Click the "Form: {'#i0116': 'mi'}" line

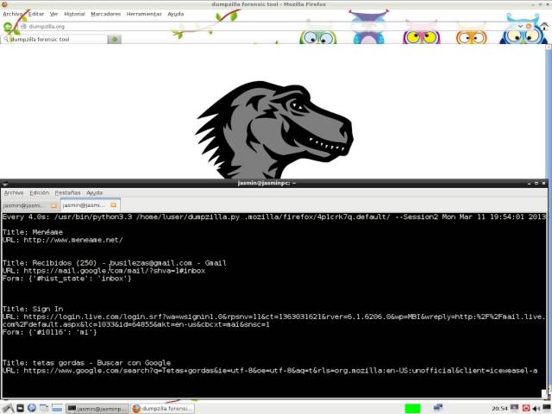(x=49, y=332)
